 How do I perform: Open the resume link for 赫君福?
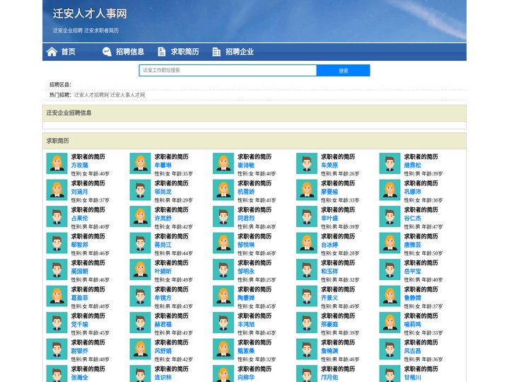click(x=163, y=324)
